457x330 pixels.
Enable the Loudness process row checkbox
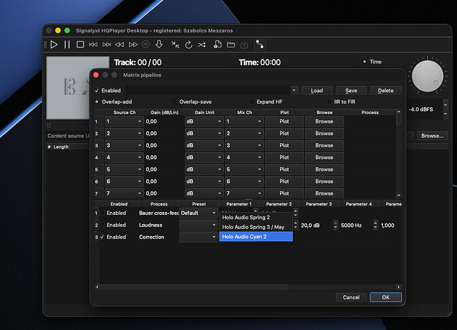[x=102, y=225]
